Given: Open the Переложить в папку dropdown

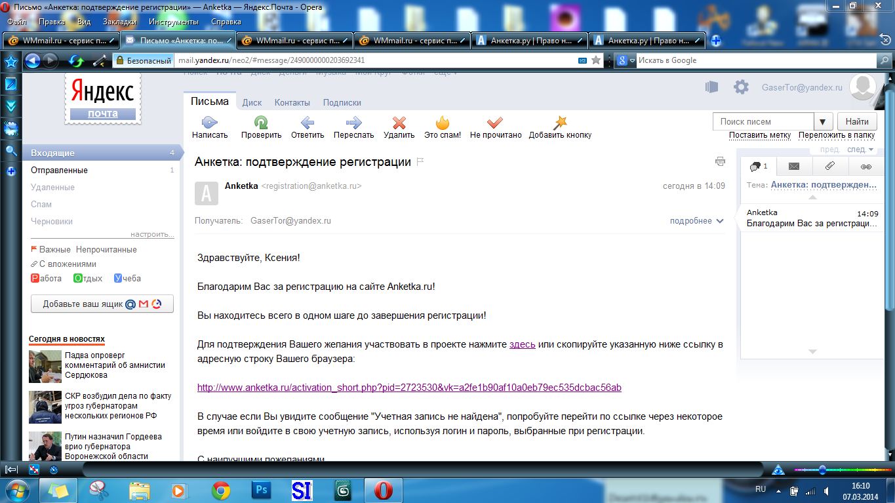Looking at the screenshot, I should [837, 135].
